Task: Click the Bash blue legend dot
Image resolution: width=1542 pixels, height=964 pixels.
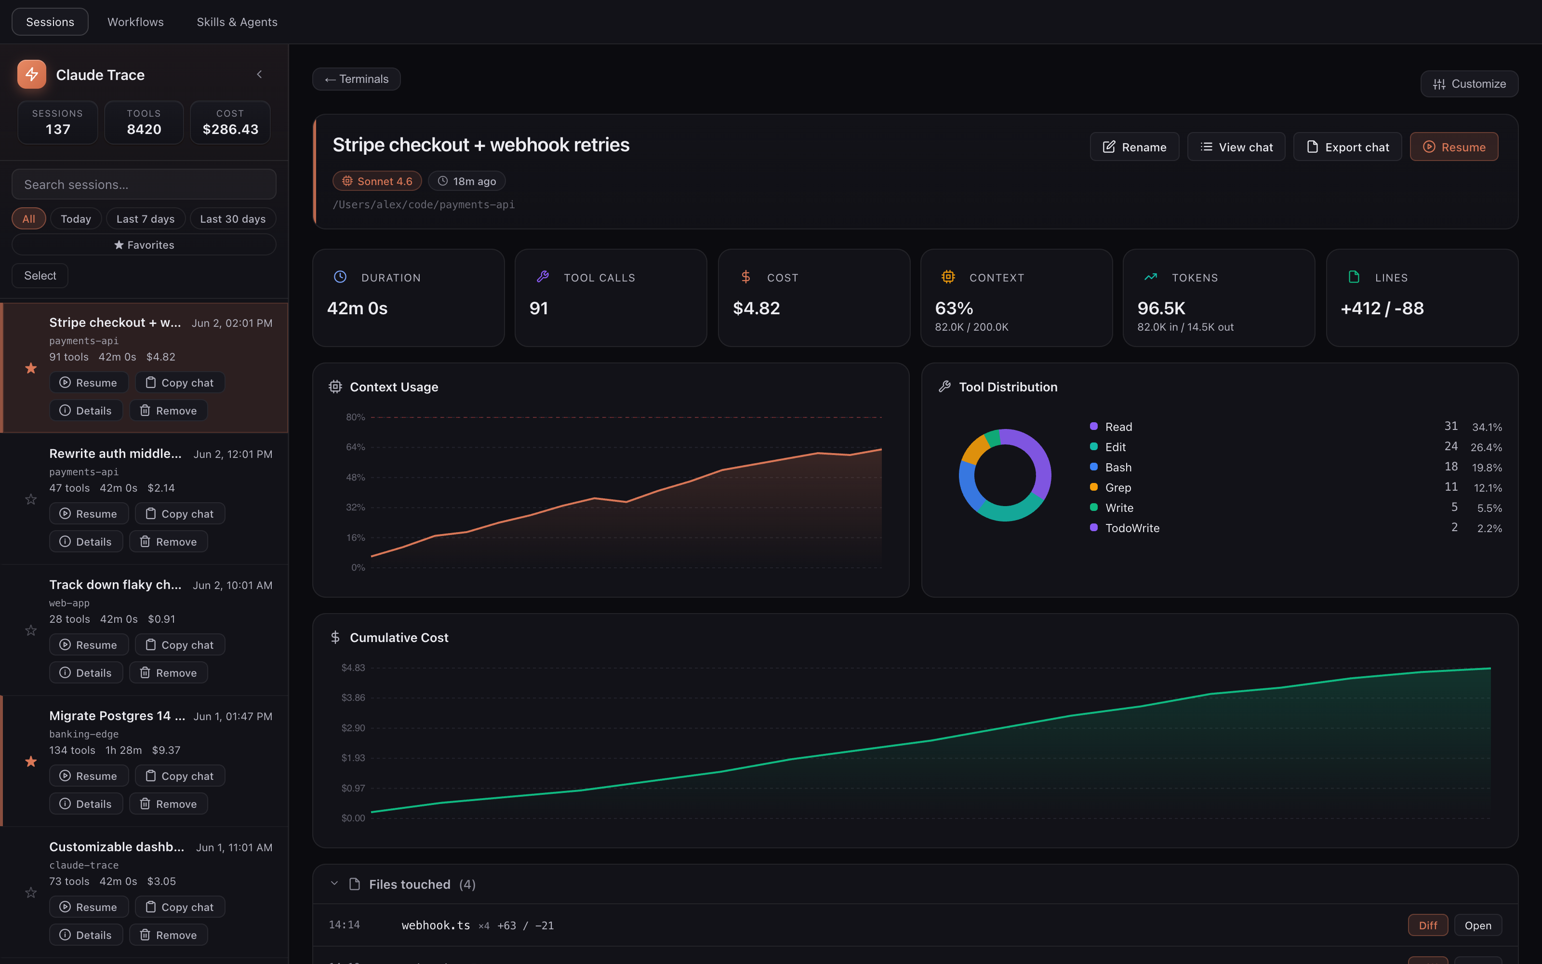Action: 1093,467
